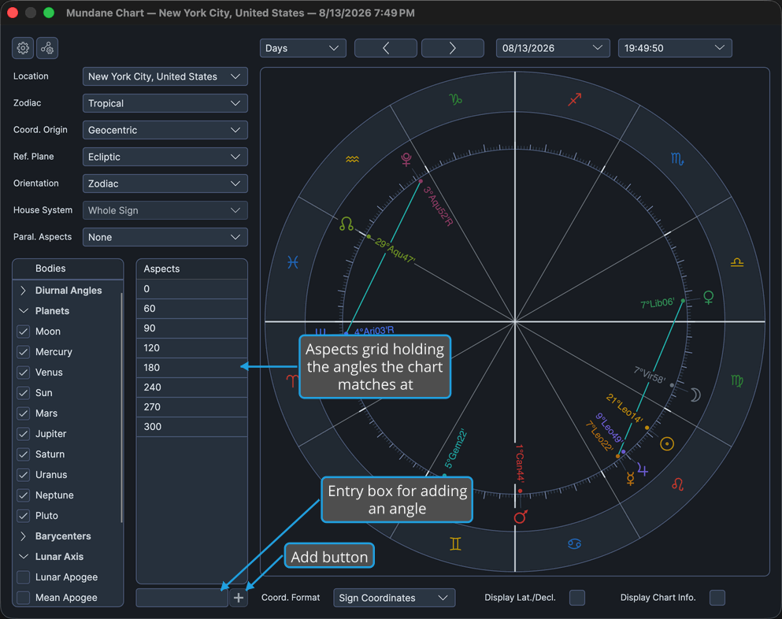Click the Aspects column header
This screenshot has width=782, height=619.
click(x=192, y=269)
